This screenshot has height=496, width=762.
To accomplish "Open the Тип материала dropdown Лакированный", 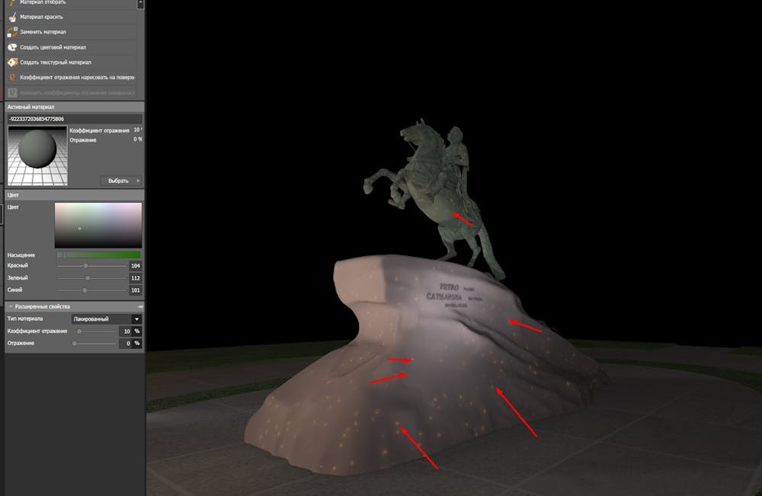I will 107,319.
